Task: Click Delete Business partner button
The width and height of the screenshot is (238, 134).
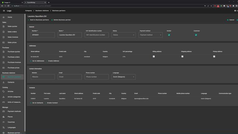Action: [61, 20]
